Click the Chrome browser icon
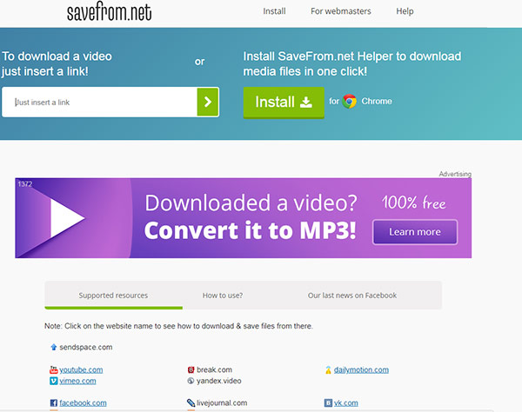522x412 pixels. coord(350,101)
